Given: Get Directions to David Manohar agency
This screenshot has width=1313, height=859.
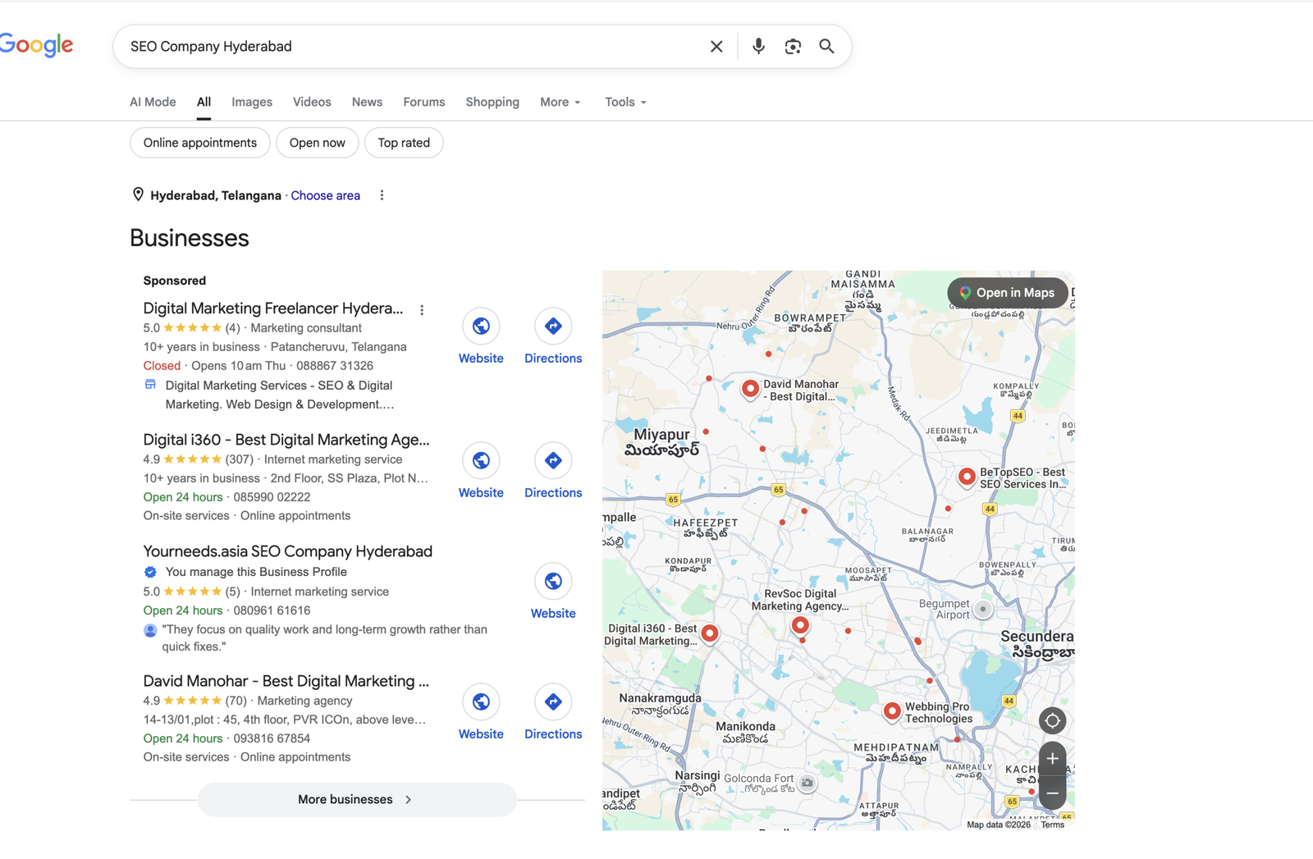Looking at the screenshot, I should 552,701.
